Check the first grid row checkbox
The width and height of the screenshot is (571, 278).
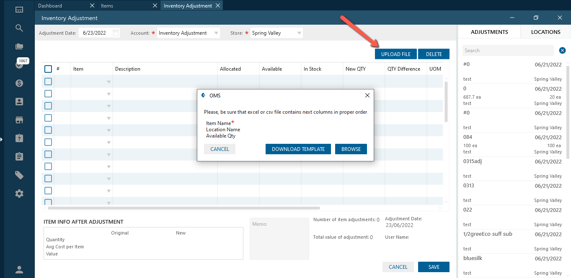(x=48, y=82)
